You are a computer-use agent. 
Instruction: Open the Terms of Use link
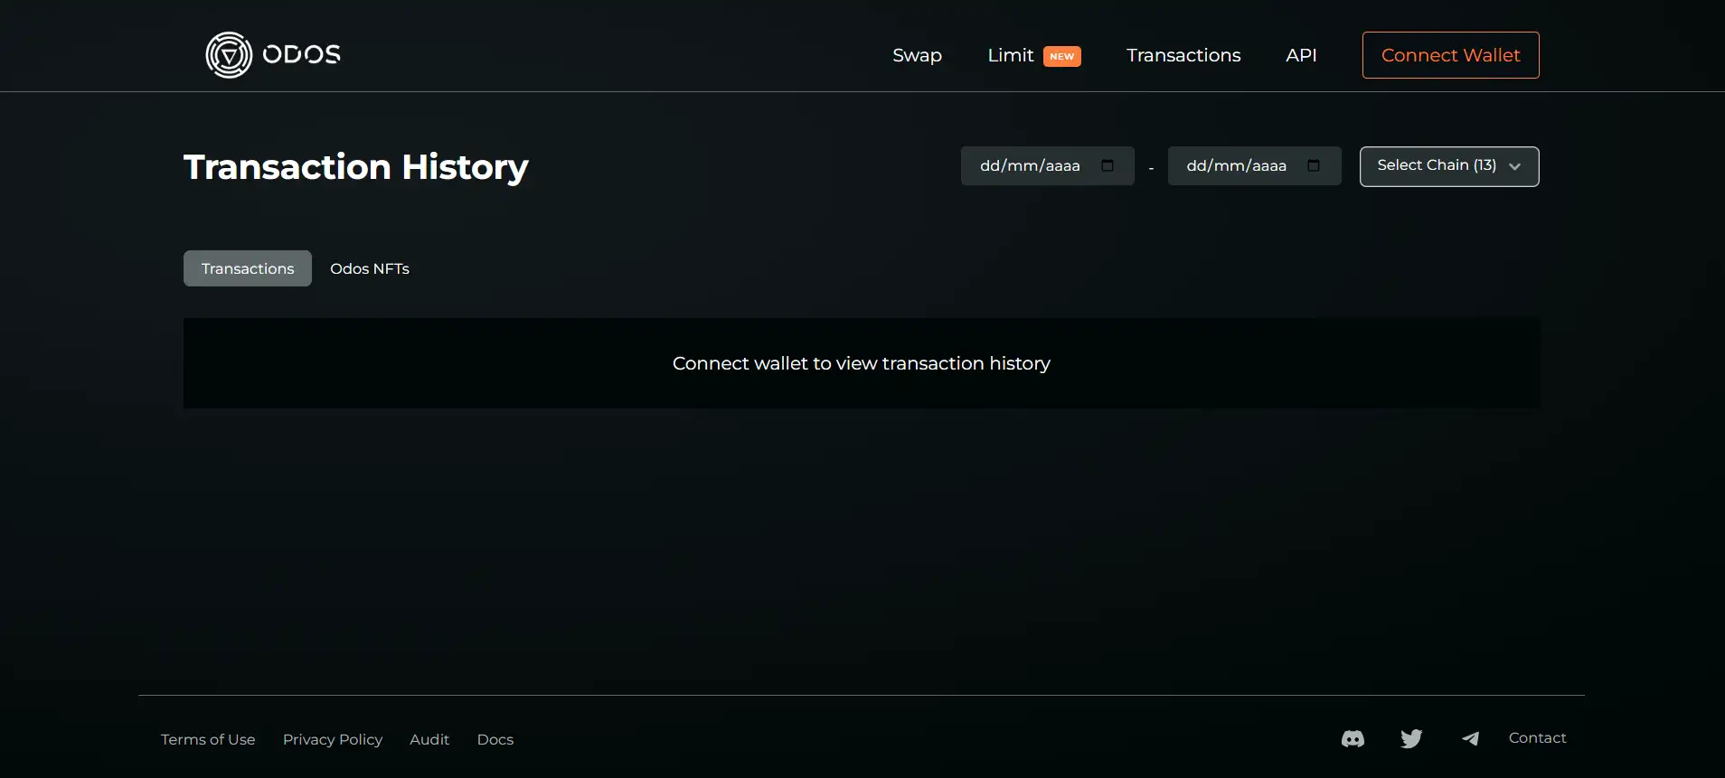[208, 739]
